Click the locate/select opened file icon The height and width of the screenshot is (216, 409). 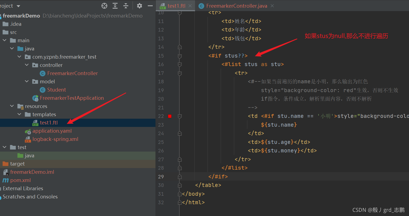104,6
